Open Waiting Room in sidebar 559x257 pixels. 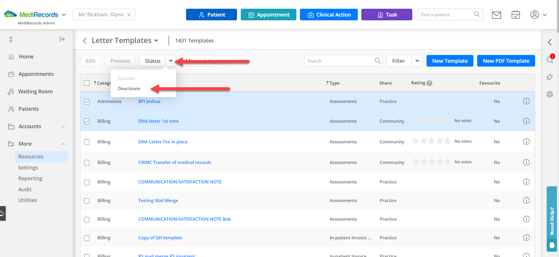[x=36, y=92]
